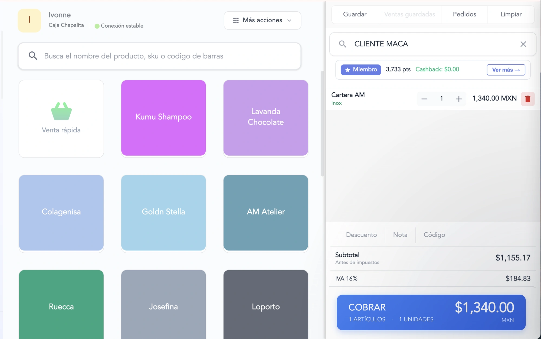Open the Más acciones dropdown
Viewport: 541px width, 339px height.
tap(262, 20)
